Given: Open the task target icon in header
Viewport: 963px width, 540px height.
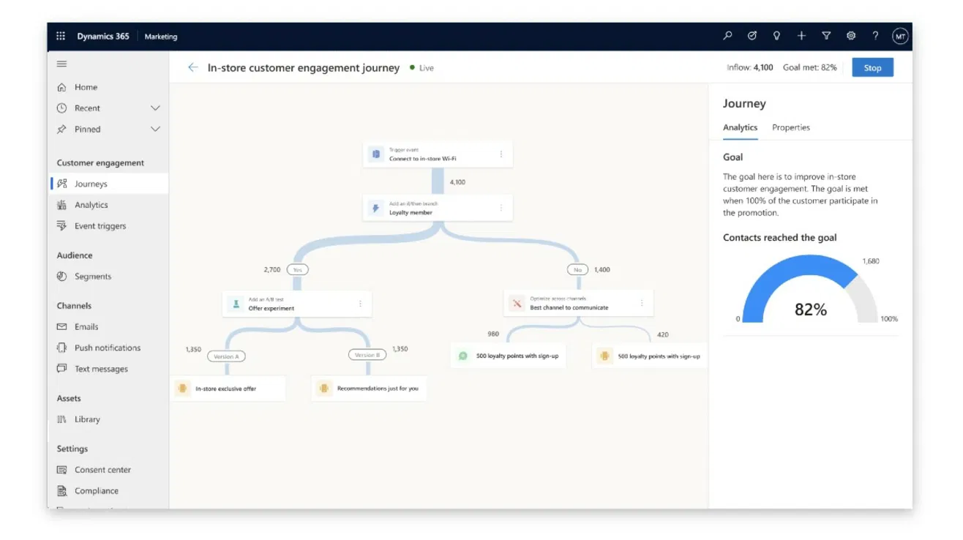Looking at the screenshot, I should coord(752,36).
